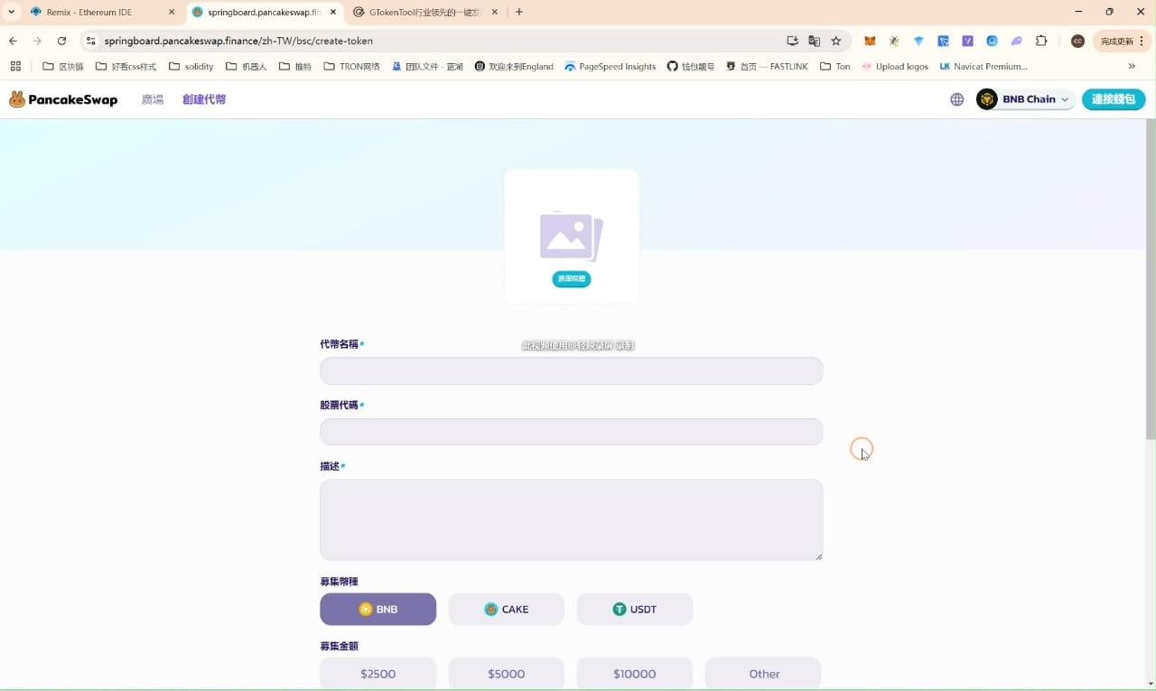Open the browser extensions puzzle icon
Screen dimensions: 1156x691
tap(1041, 41)
